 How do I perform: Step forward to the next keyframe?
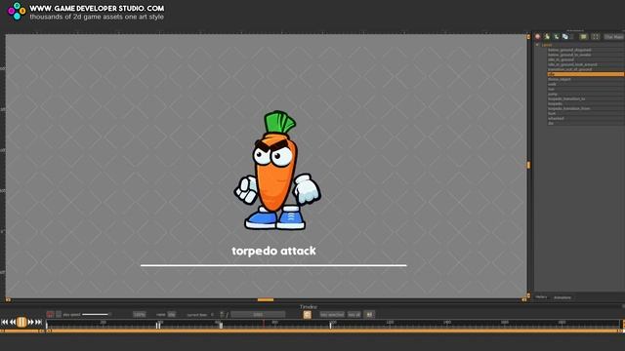30,322
